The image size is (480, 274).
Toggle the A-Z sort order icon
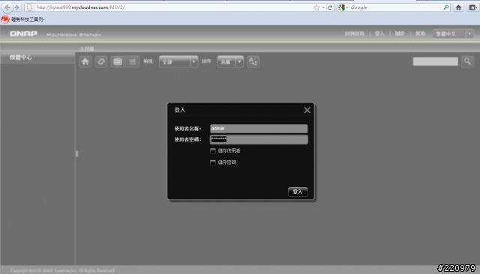click(253, 61)
